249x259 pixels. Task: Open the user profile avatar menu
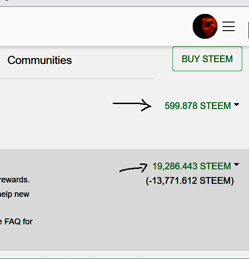205,27
